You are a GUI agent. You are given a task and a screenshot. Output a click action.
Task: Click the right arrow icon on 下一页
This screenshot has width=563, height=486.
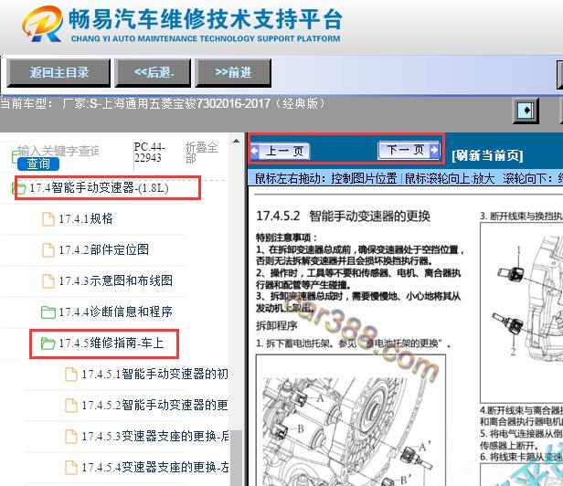pos(434,149)
